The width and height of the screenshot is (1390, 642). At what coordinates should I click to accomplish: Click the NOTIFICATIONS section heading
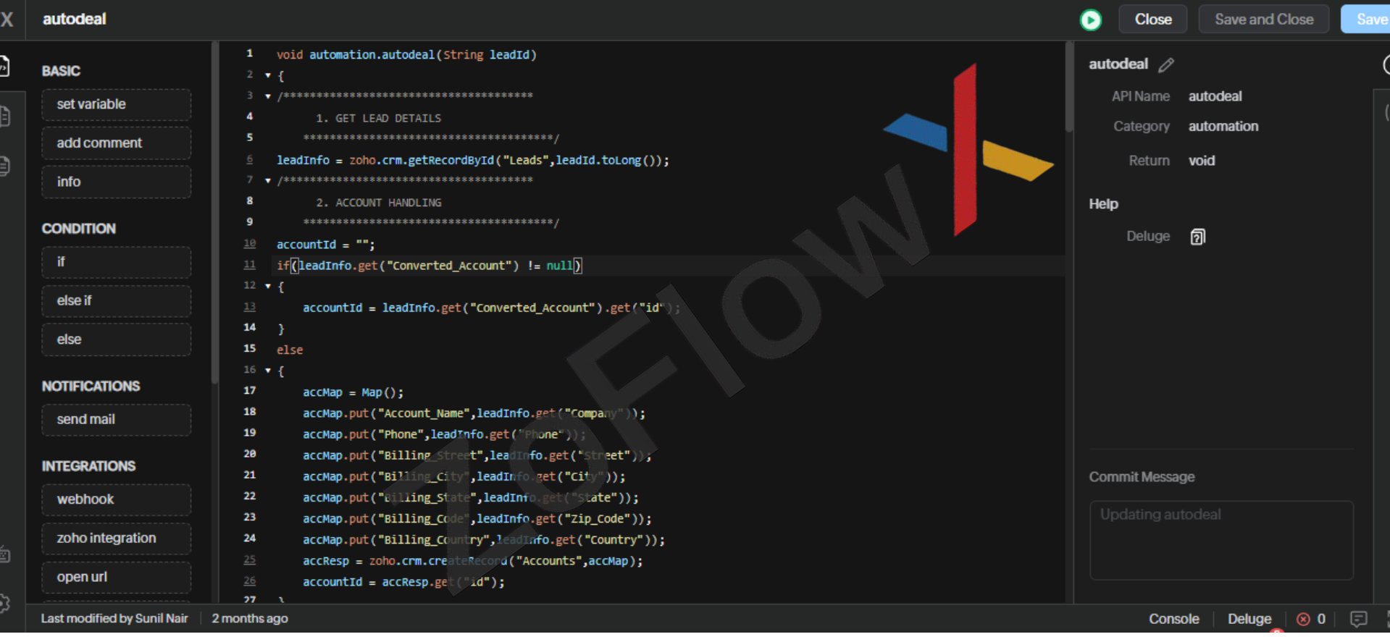tap(91, 387)
